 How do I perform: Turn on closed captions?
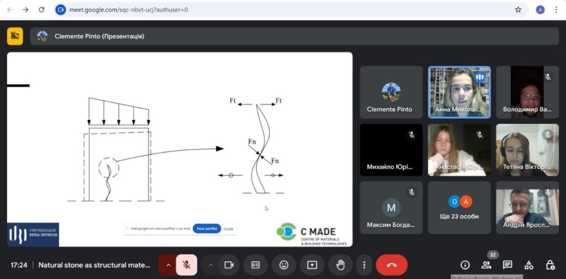255,265
